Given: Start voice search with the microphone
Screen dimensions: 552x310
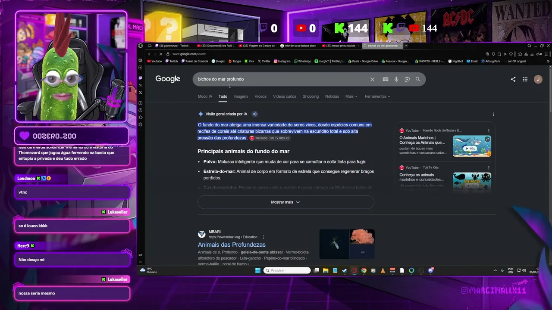Looking at the screenshot, I should 396,79.
